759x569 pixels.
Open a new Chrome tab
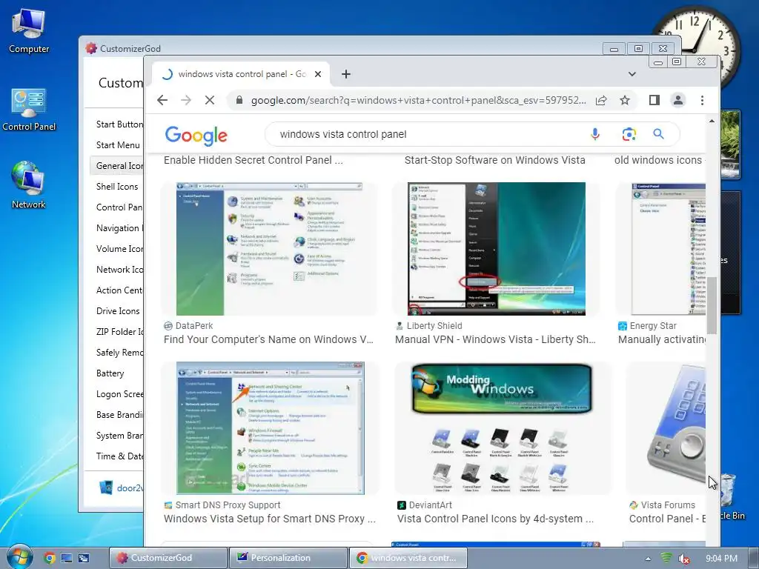point(345,74)
